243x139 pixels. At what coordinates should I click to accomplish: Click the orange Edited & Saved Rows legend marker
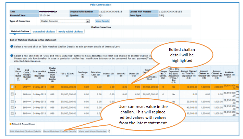click(10, 124)
